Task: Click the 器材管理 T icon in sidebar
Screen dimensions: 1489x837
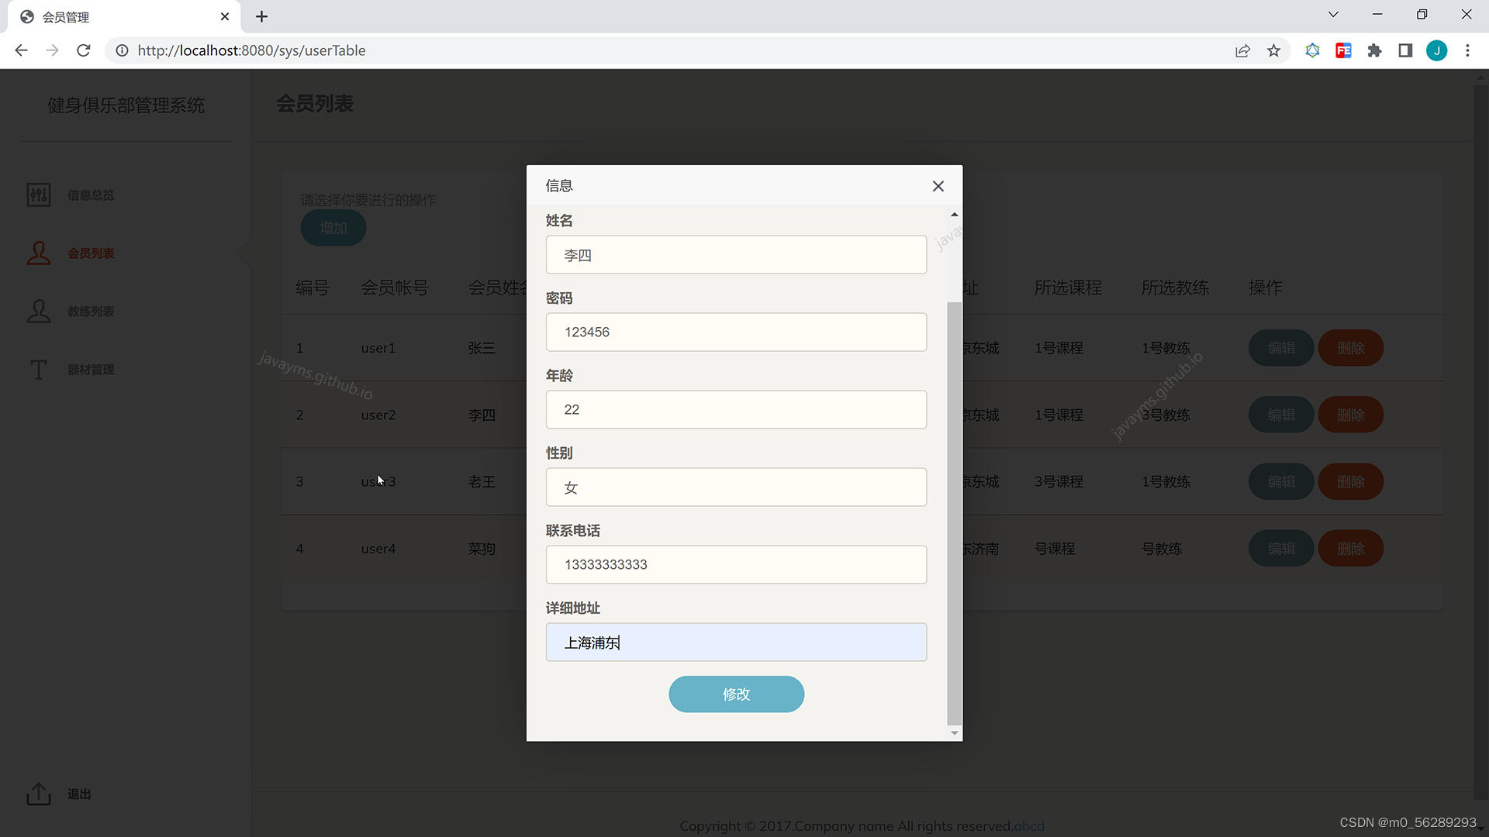Action: click(x=39, y=370)
